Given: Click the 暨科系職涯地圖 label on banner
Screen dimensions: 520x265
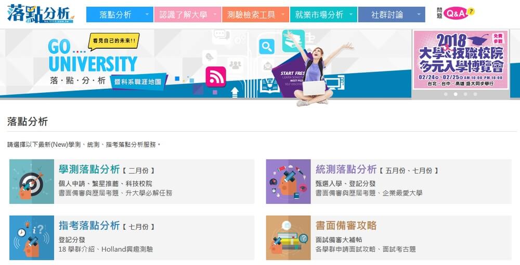Looking at the screenshot, I should point(138,81).
